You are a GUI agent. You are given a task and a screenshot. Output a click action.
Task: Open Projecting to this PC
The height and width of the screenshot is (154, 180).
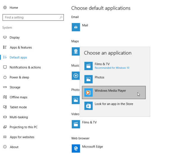point(24,127)
